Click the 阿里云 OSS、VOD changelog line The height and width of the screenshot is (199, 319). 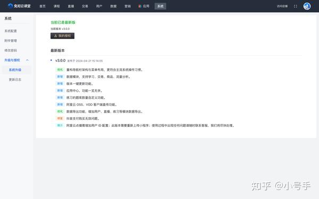click(x=92, y=105)
